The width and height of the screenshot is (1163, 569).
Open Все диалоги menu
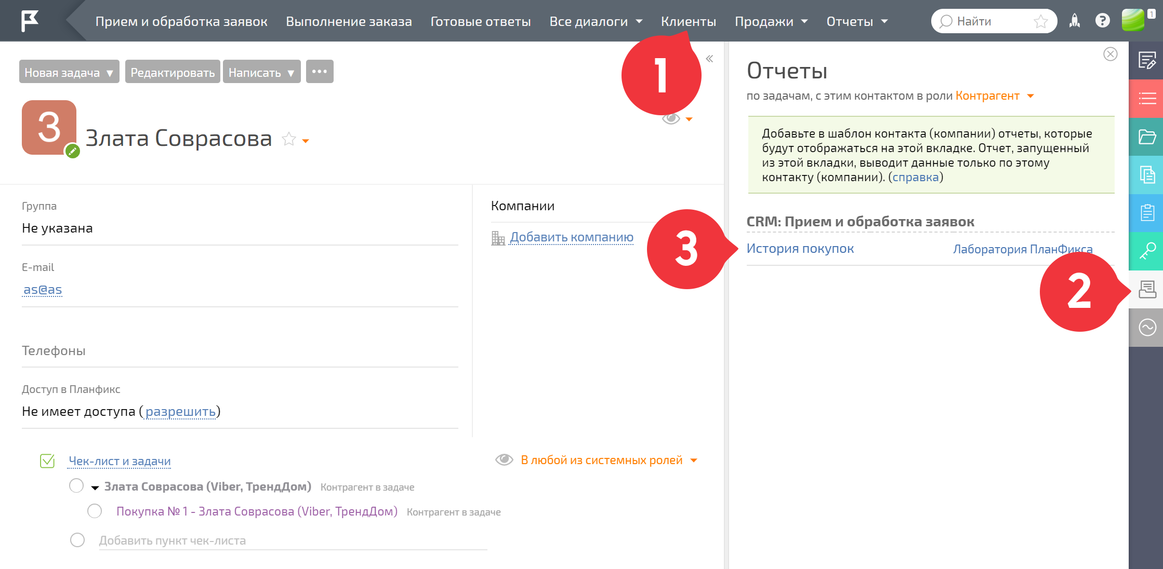pos(596,21)
